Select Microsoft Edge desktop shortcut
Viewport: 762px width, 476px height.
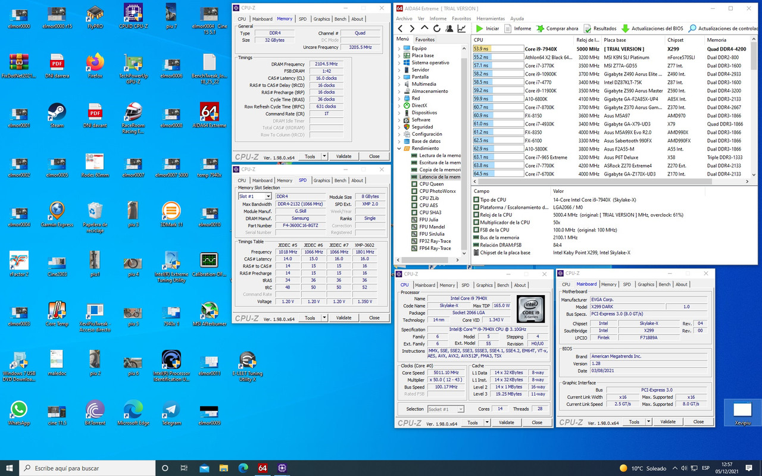(x=133, y=412)
